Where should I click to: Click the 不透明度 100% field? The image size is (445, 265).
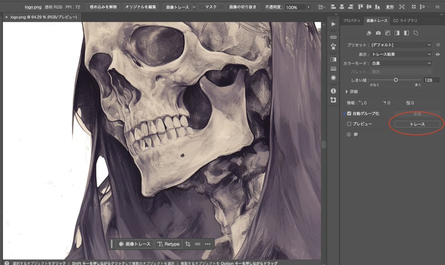pos(295,7)
